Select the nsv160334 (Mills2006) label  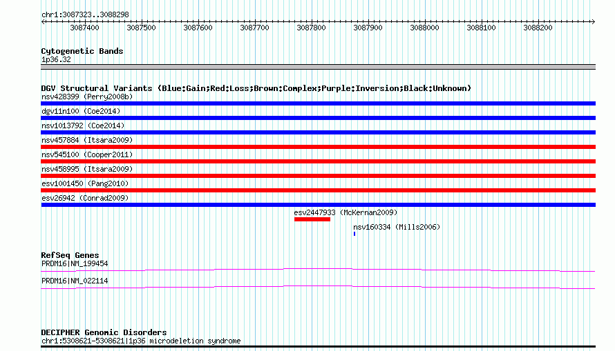pos(397,227)
